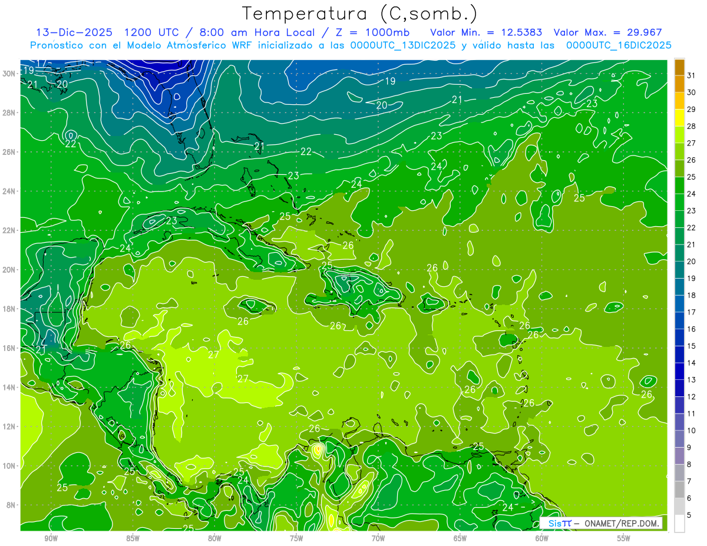Click the "60W" longitude axis label
The height and width of the screenshot is (546, 707).
tap(542, 538)
